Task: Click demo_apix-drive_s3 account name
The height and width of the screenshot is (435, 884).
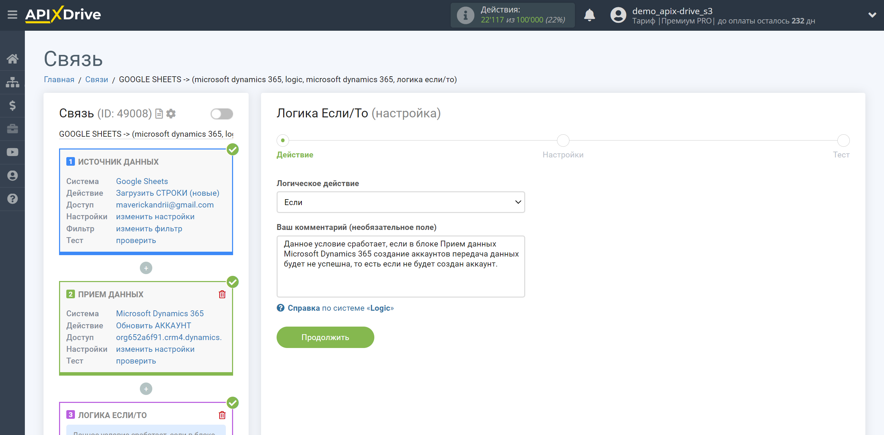Action: tap(672, 11)
